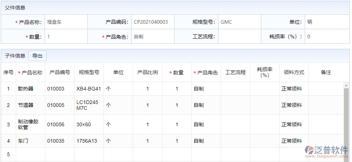The height and width of the screenshot is (162, 352).
Task: Click the 导出 export button
Action: click(37, 56)
